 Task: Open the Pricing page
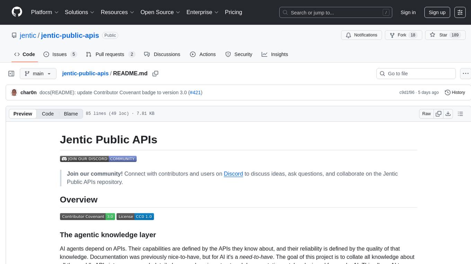pos(233,12)
